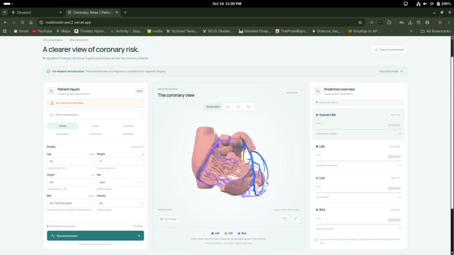This screenshot has height=255, width=454.
Task: Click the purple RCA legend dot
Action: pyautogui.click(x=239, y=233)
